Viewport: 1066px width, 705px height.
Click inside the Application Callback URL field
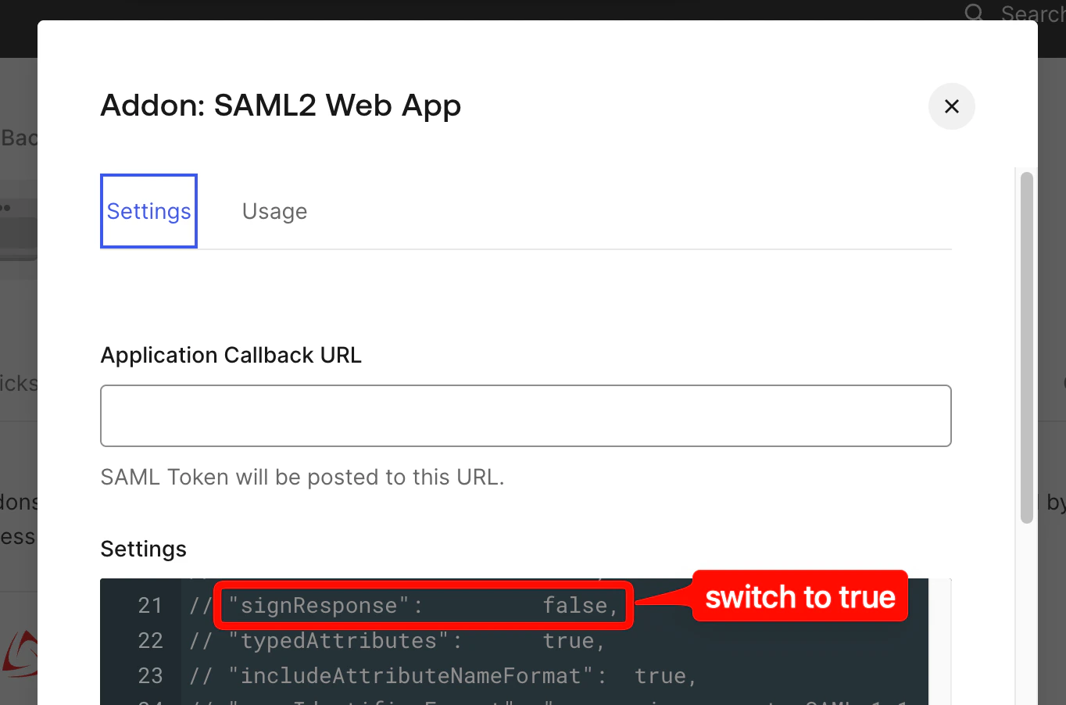pyautogui.click(x=525, y=415)
